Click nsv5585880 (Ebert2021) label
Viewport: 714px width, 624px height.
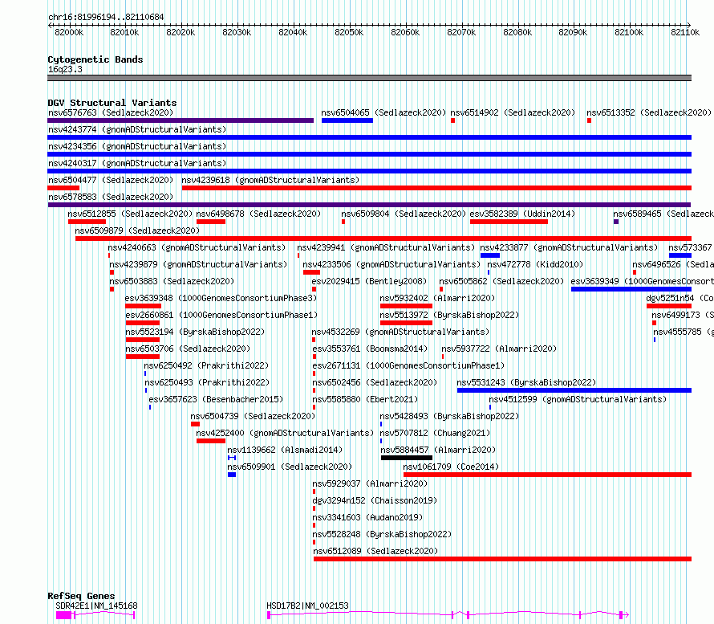pos(365,399)
